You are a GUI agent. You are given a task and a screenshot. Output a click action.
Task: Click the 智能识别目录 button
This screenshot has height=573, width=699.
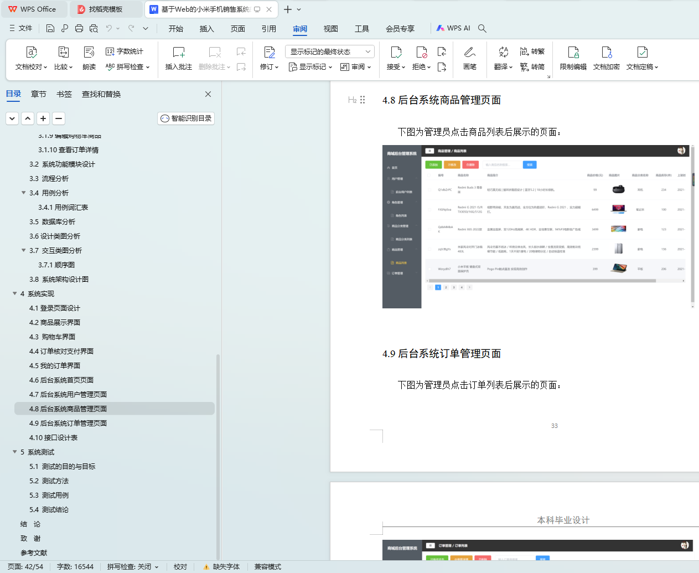pos(186,118)
